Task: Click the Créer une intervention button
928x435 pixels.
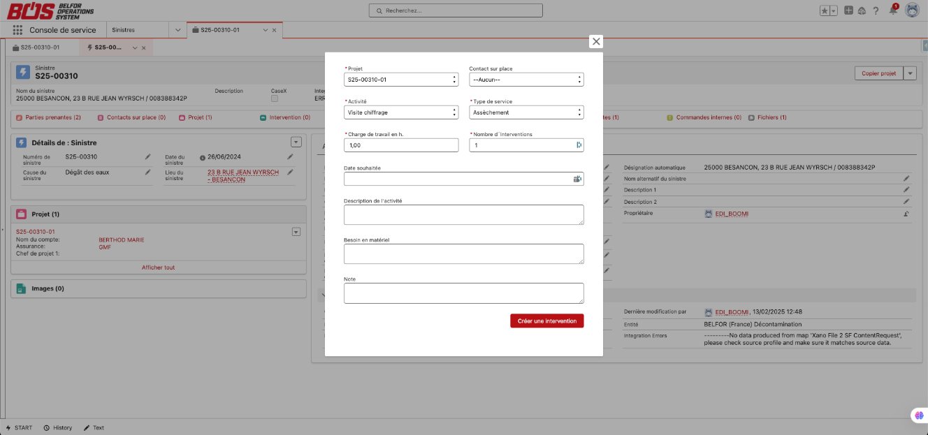Action: pyautogui.click(x=546, y=321)
